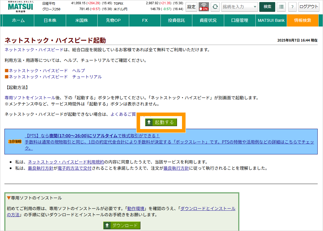Click the upload arrow icon on 起動する
The width and height of the screenshot is (323, 231).
click(149, 122)
